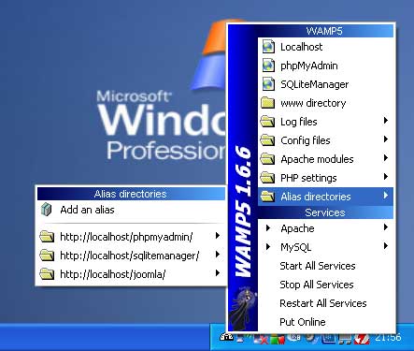Expand the MySQL service submenu arrow
This screenshot has width=414, height=351.
click(x=386, y=246)
